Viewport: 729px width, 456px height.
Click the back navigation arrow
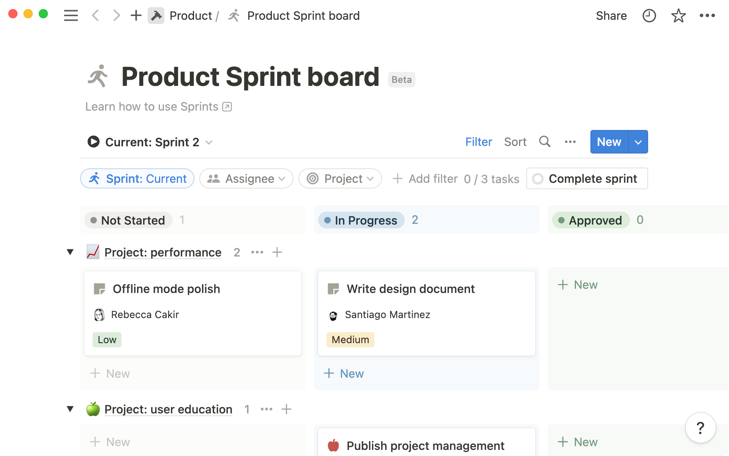(x=95, y=16)
